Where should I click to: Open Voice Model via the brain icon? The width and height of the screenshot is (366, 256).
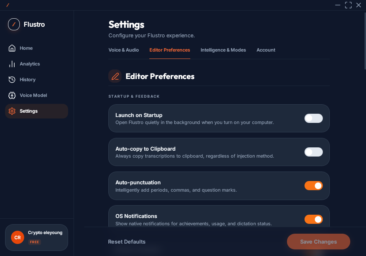point(12,95)
